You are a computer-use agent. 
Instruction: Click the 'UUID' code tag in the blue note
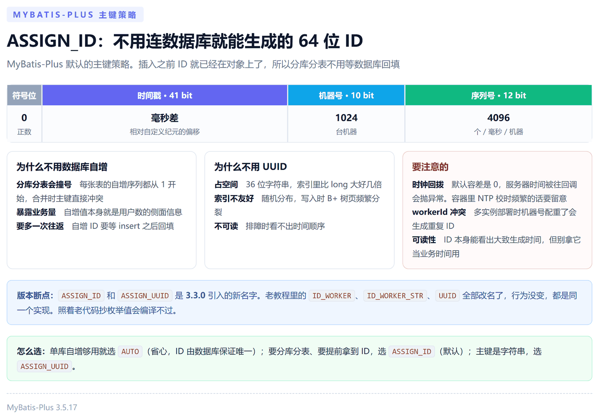pos(447,296)
